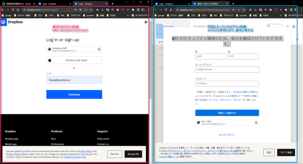Viewport: 303px width, 164px height.
Task: Open the Extensions puzzle icon in right window
Action: pyautogui.click(x=286, y=10)
